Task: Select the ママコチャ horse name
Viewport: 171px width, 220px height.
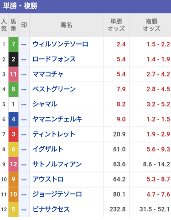Action: (48, 74)
